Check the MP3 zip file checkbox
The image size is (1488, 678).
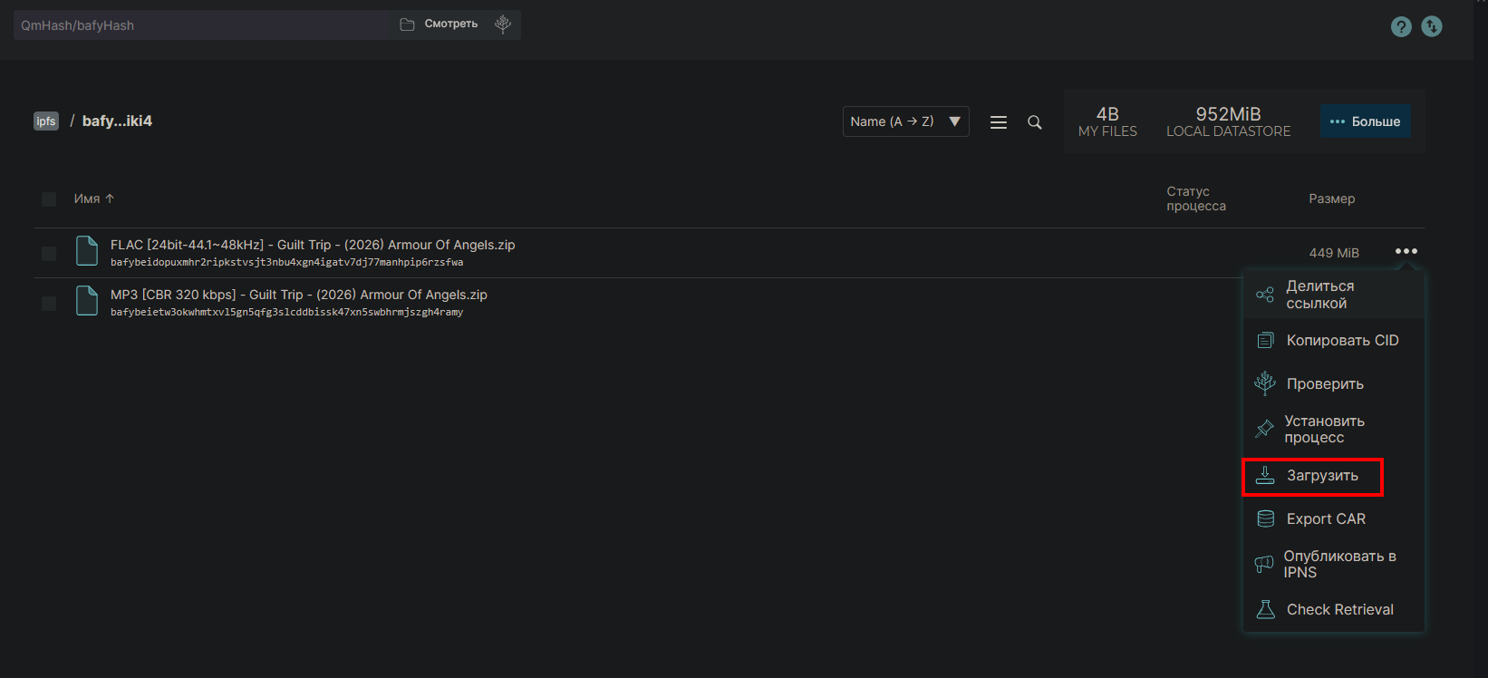coord(49,304)
